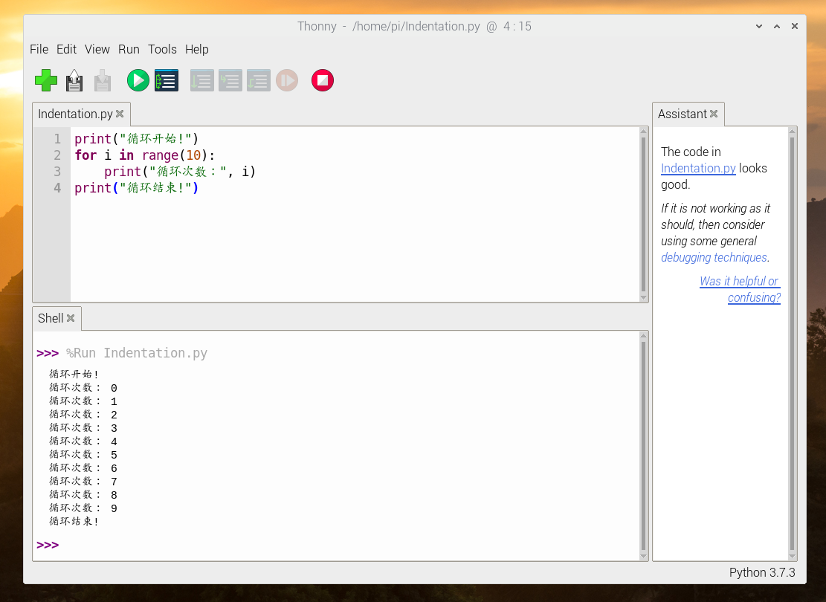This screenshot has width=826, height=602.
Task: Close the Indentation.py editor tab
Action: (120, 114)
